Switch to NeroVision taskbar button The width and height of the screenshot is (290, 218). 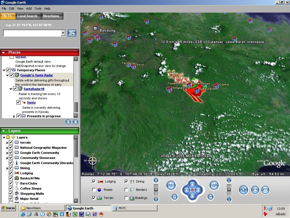pos(42,208)
